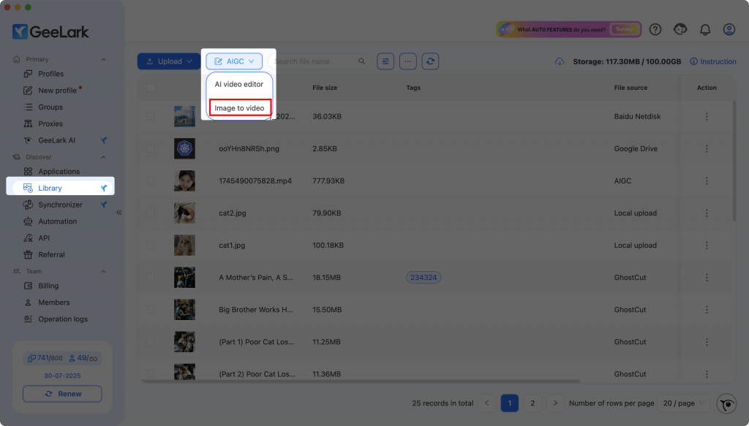The width and height of the screenshot is (749, 426).
Task: Click the 234324 tag
Action: (424, 278)
